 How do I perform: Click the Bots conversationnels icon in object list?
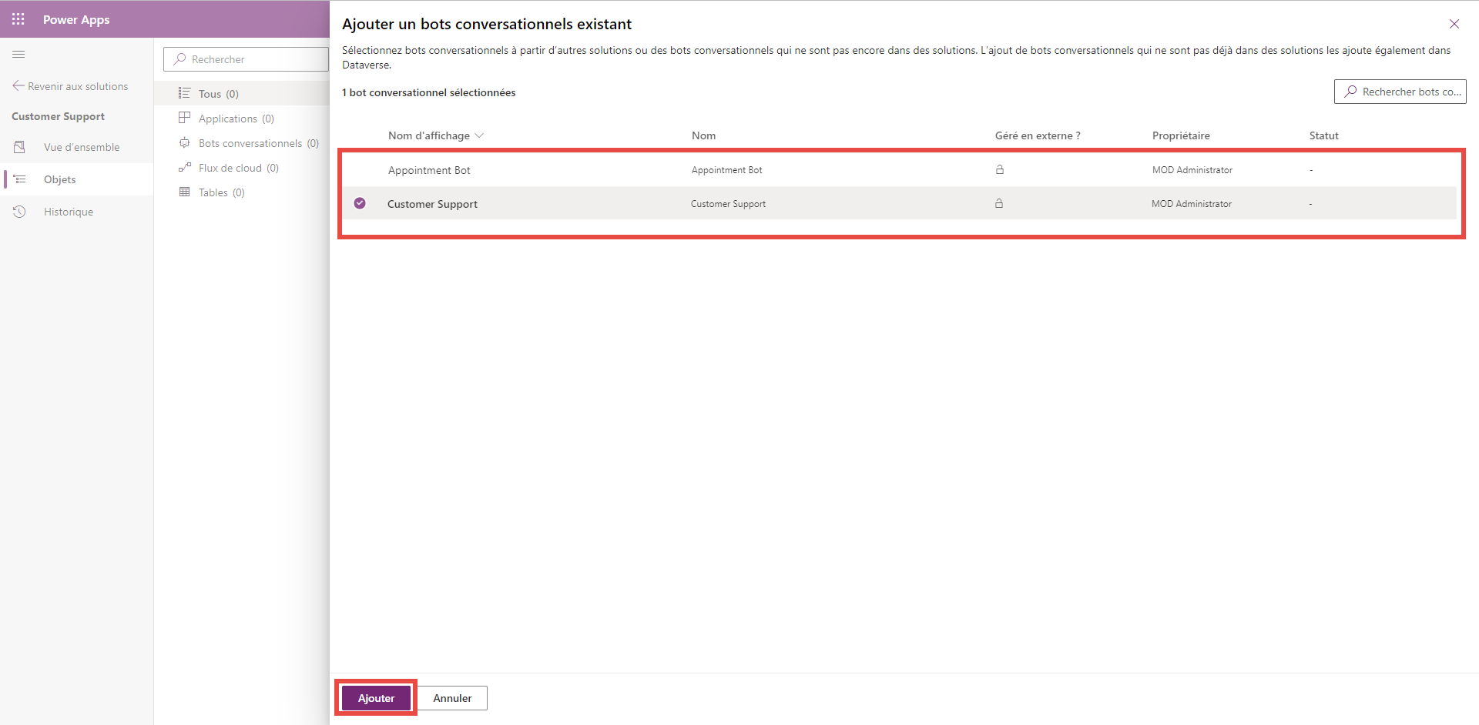click(185, 143)
